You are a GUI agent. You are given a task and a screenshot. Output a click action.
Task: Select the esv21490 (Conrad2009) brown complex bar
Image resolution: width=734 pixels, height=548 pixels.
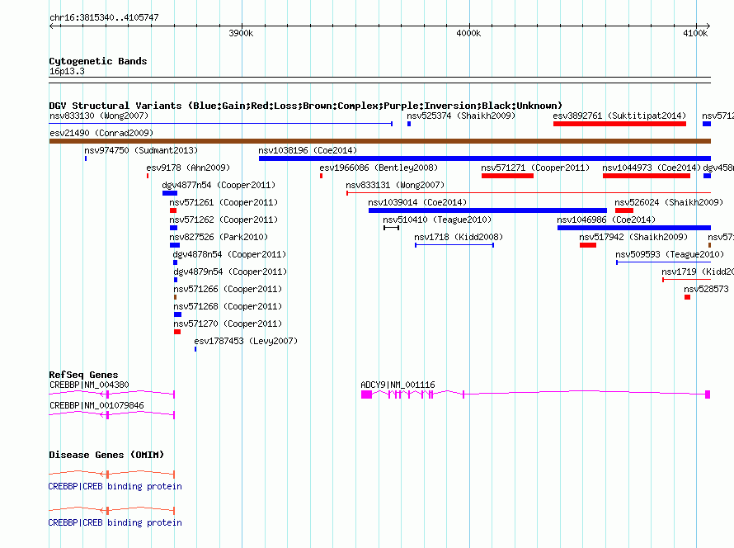coord(379,141)
